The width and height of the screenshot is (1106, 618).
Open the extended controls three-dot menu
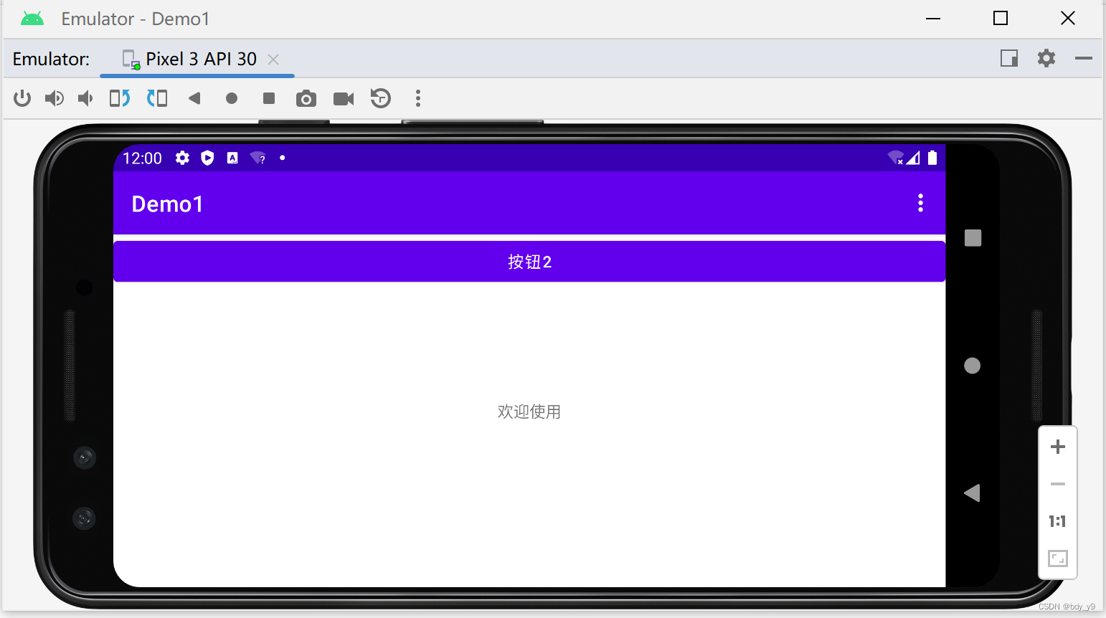click(x=417, y=98)
